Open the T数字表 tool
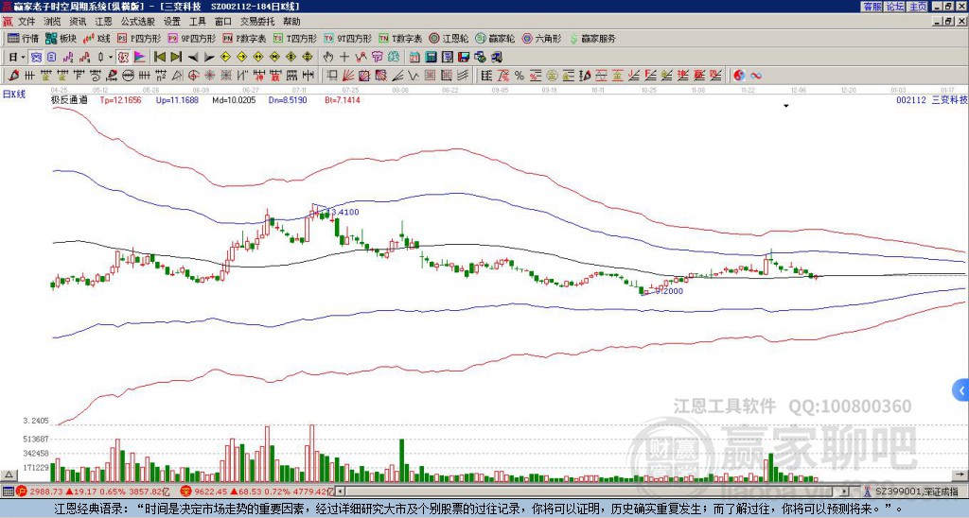 (x=400, y=38)
